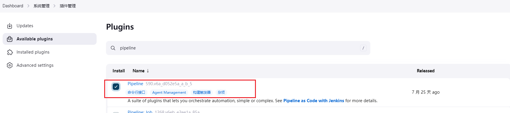Click the Updates download icon

click(x=10, y=26)
